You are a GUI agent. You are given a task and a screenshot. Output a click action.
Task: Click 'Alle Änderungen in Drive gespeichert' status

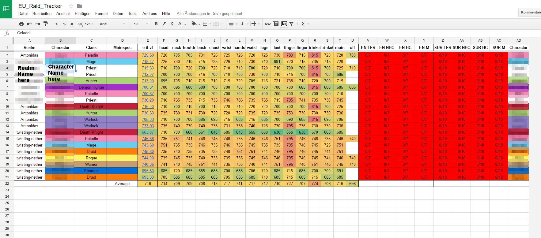pos(209,13)
